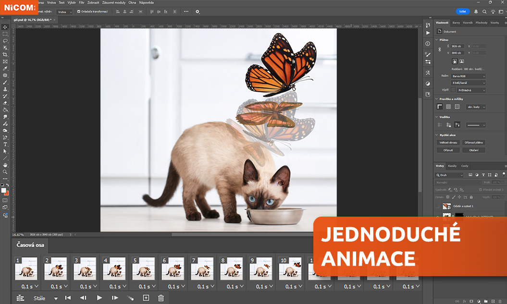Open the Filtr menu
Viewport: 507px width, 304px height.
pyautogui.click(x=81, y=2)
